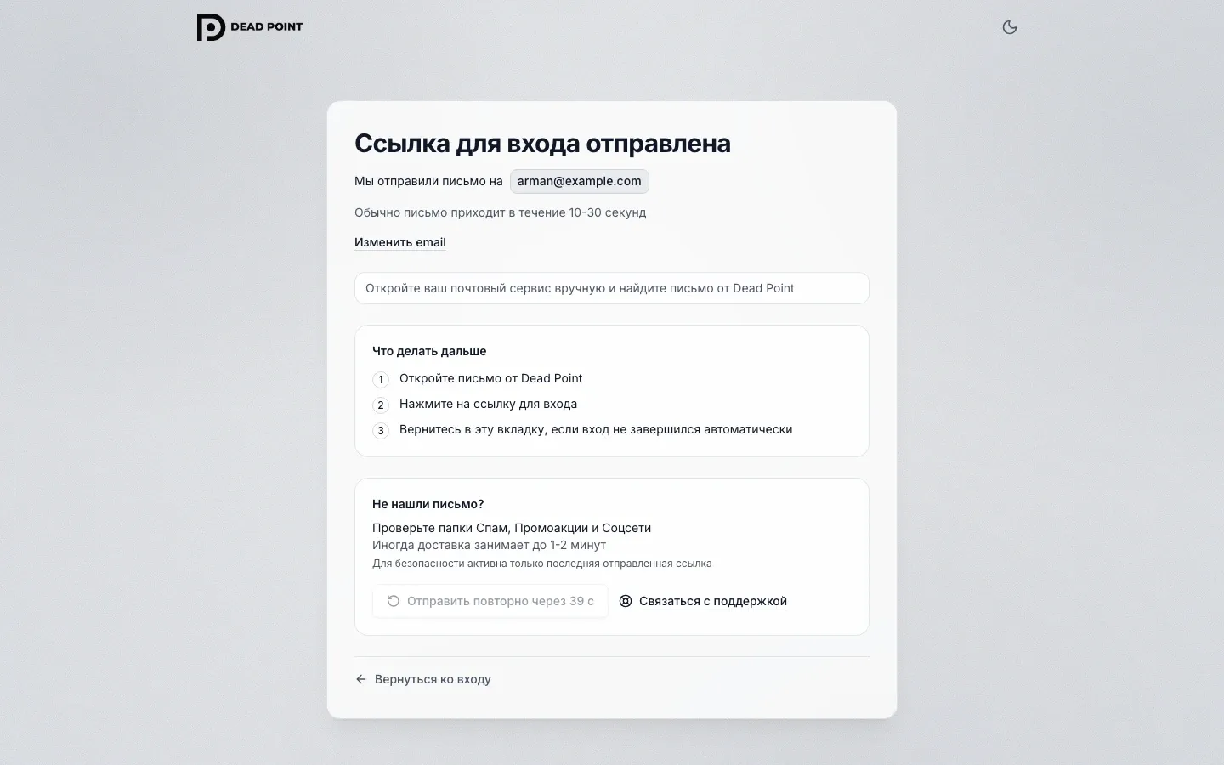This screenshot has height=765, width=1224.
Task: Open the "Связаться с поддержкой" link
Action: 713,601
